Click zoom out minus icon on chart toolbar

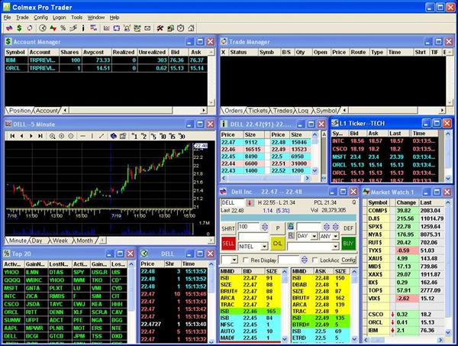[71, 136]
